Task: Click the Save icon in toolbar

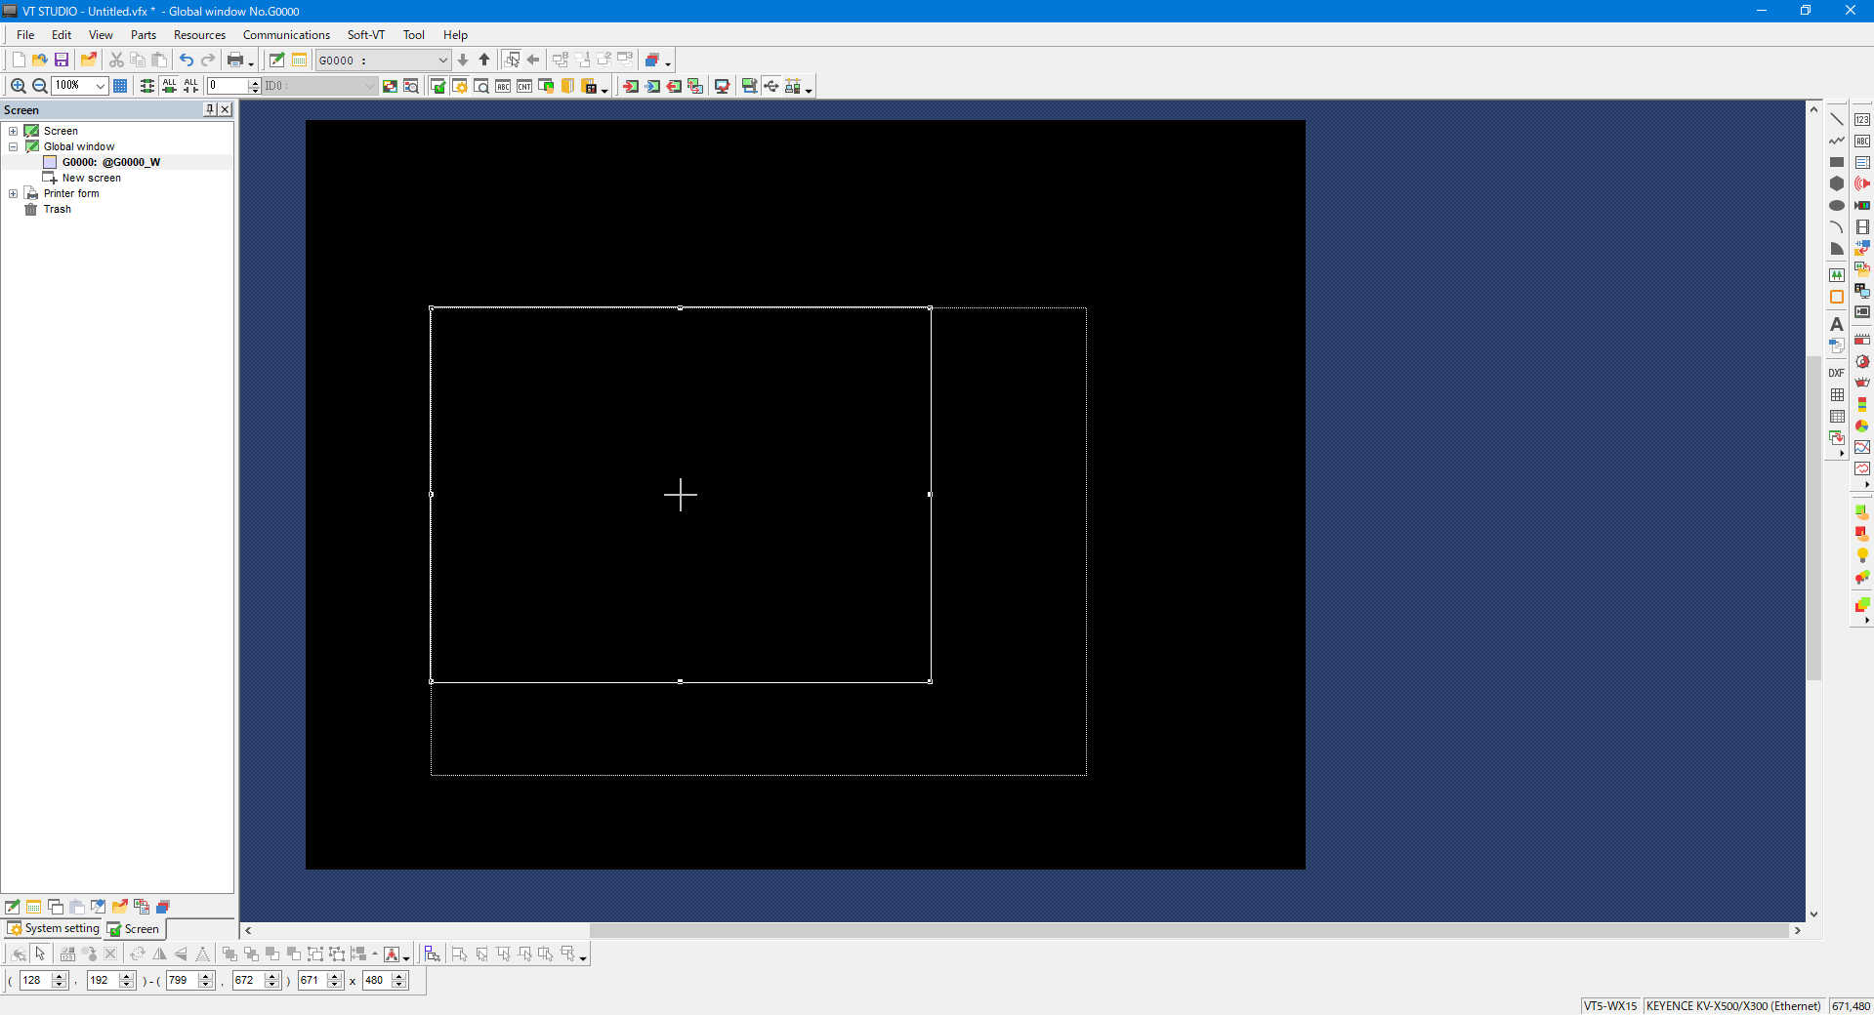Action: [62, 61]
